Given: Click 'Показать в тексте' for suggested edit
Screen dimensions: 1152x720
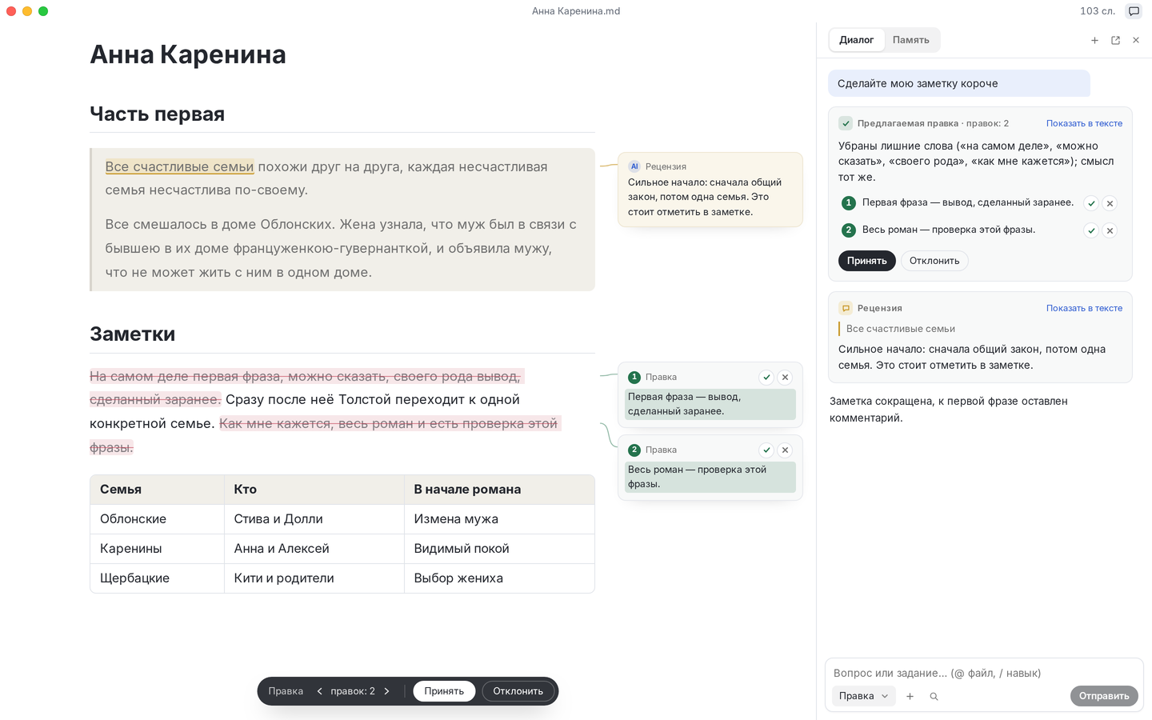Looking at the screenshot, I should [1084, 123].
